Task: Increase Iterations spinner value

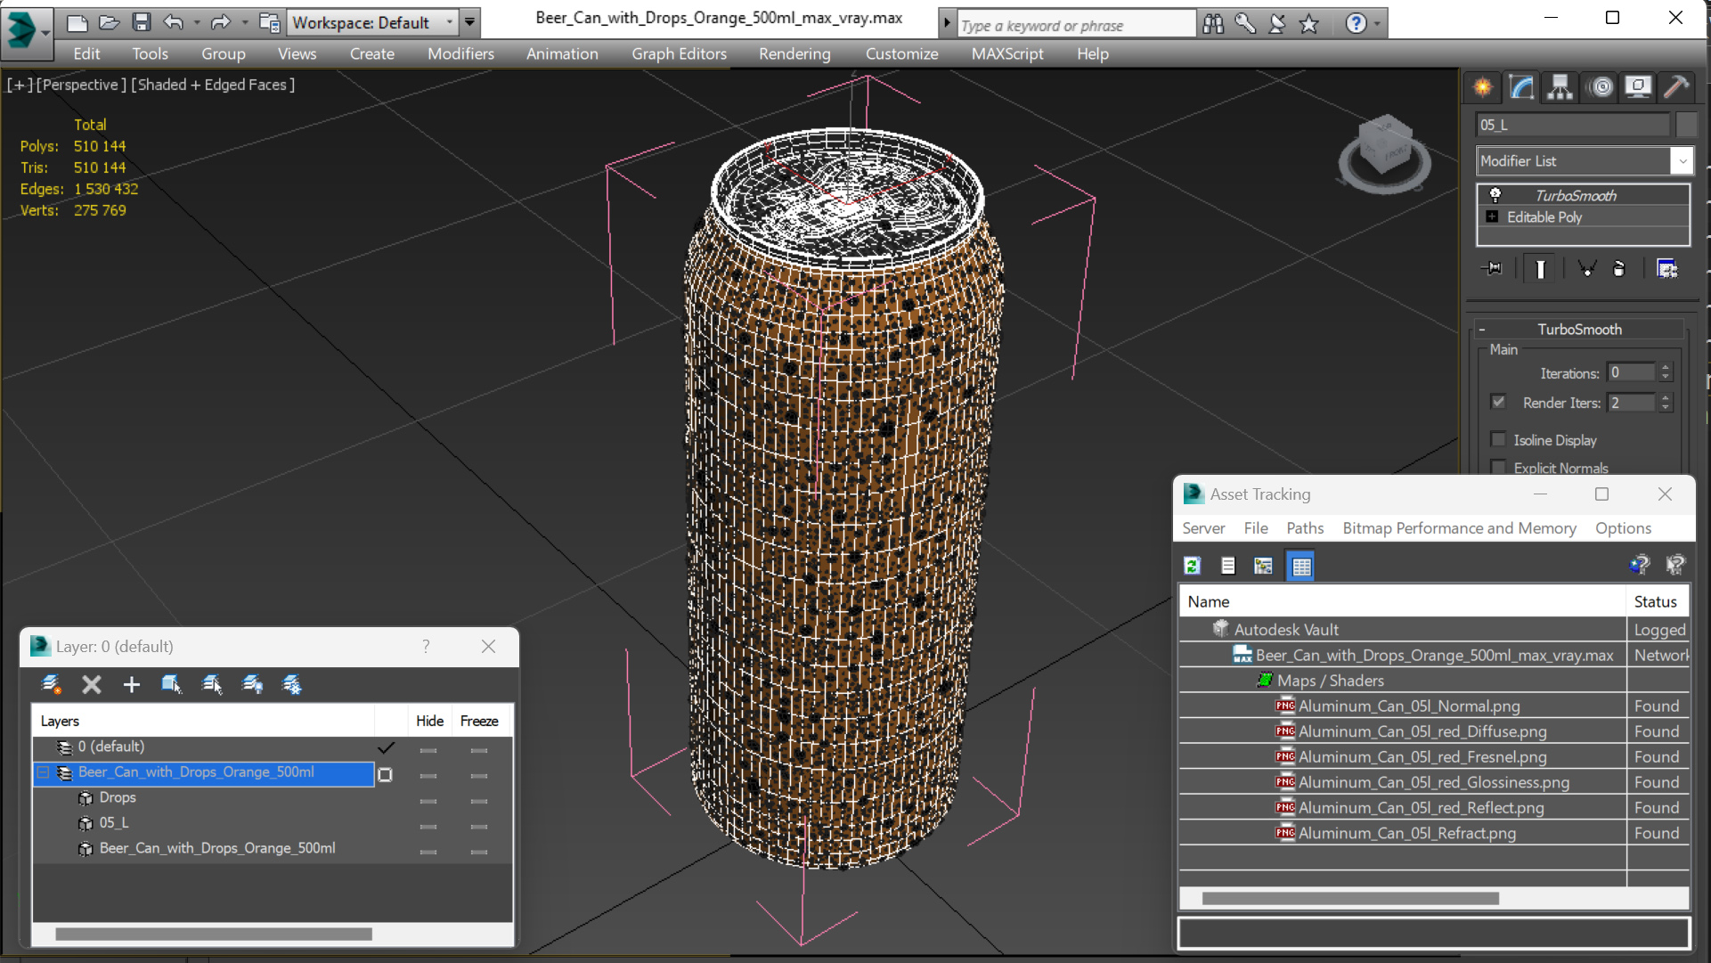Action: pos(1665,367)
